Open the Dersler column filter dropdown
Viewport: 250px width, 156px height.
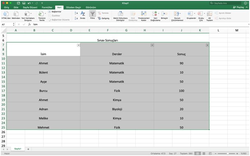pyautogui.click(x=152, y=45)
